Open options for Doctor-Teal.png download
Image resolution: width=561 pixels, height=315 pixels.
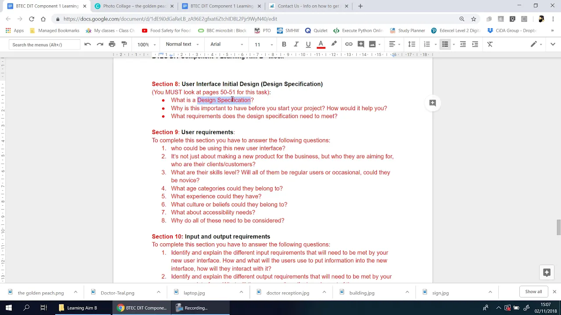(x=159, y=292)
